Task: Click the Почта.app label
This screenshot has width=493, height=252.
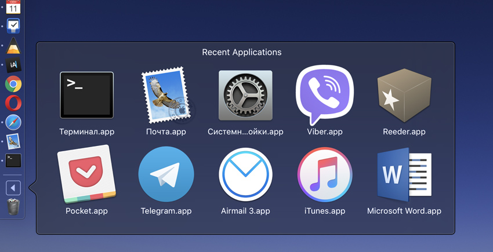Action: [x=166, y=132]
